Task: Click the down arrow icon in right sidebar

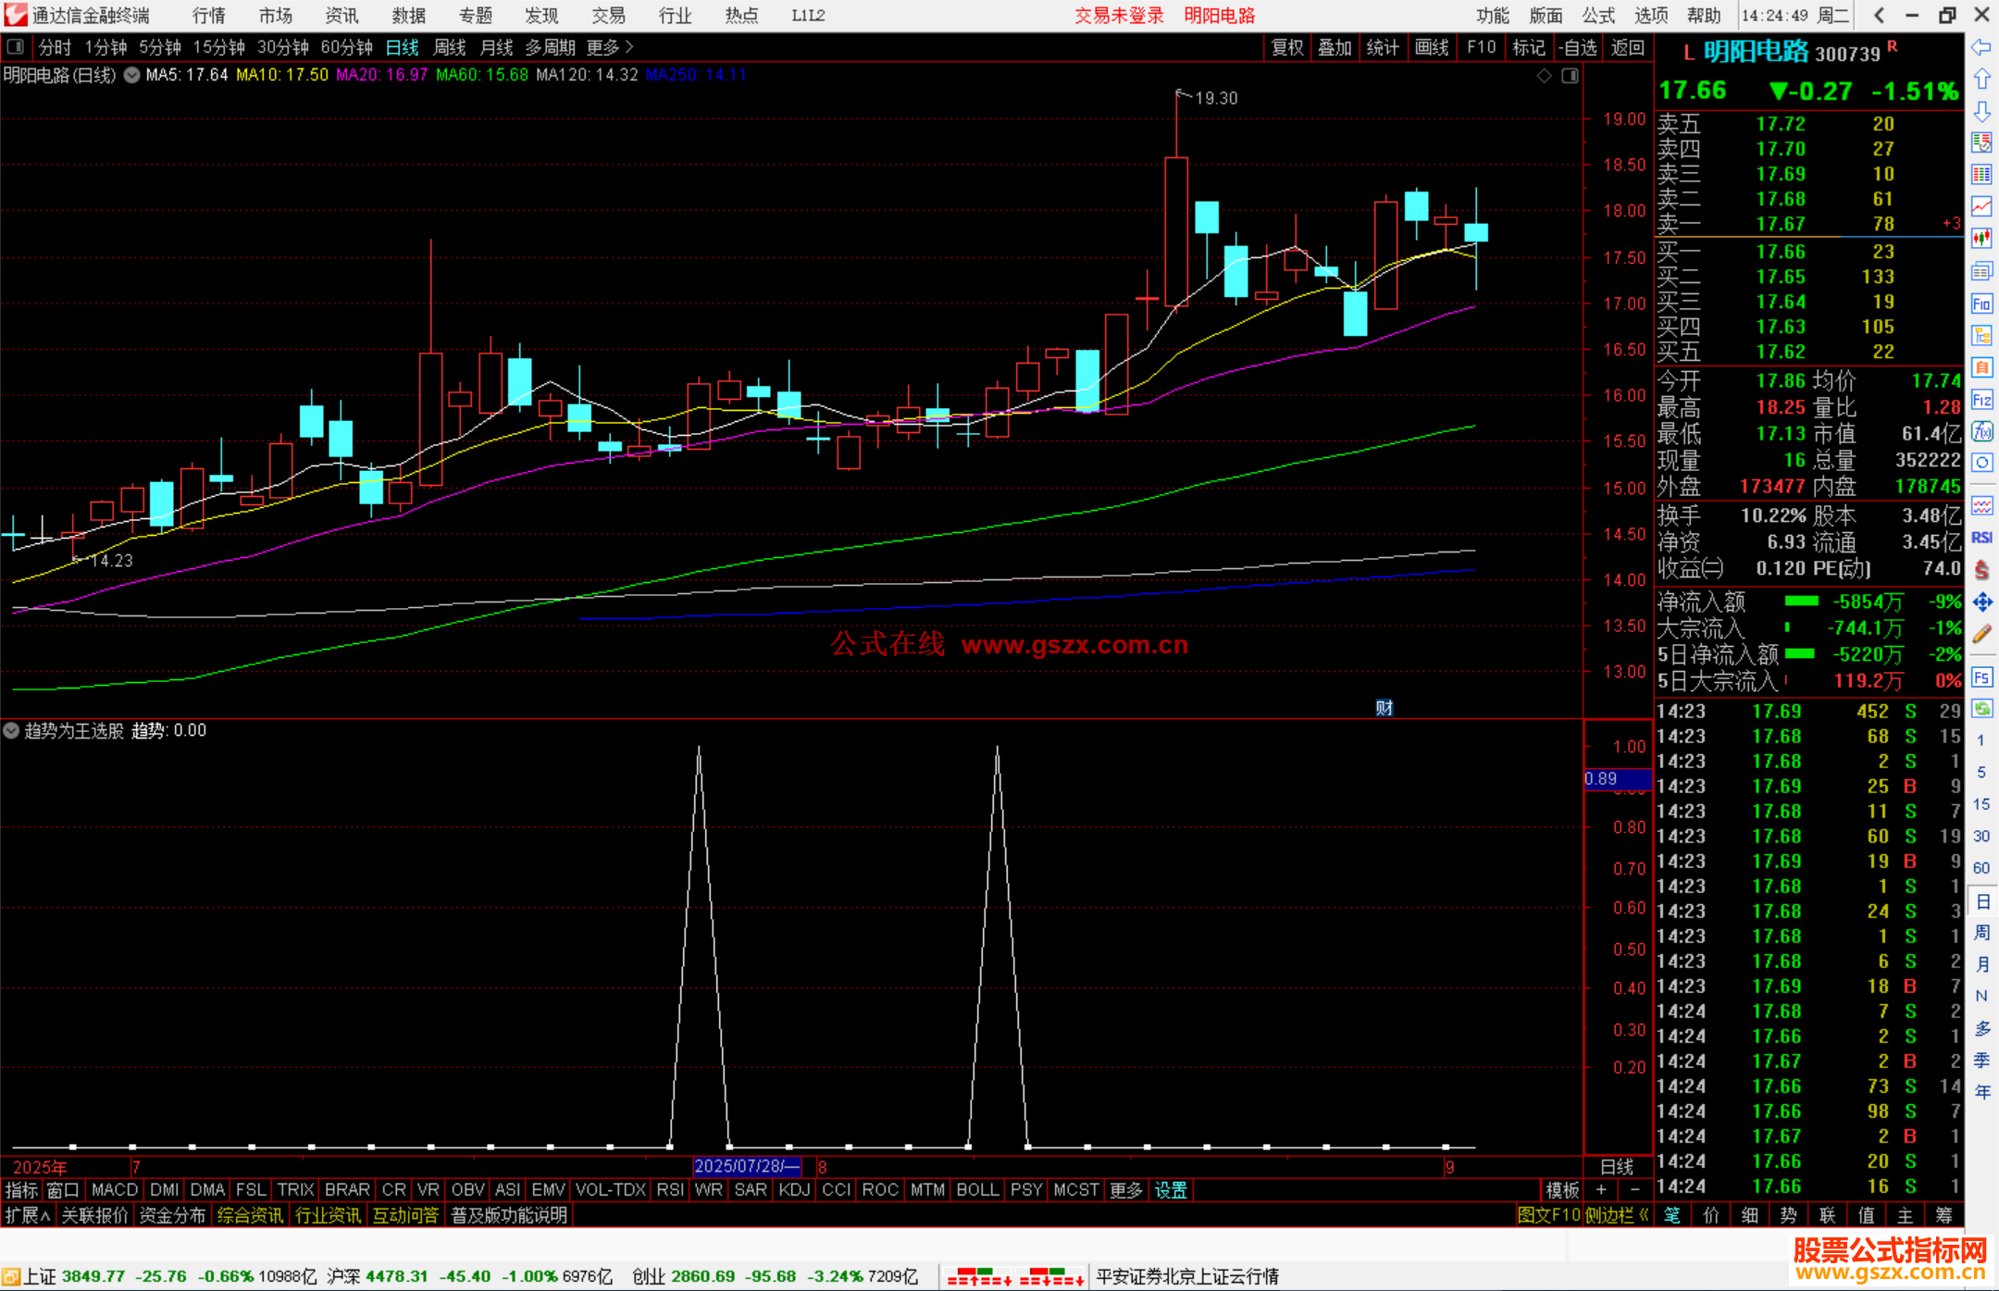Action: [x=1981, y=111]
